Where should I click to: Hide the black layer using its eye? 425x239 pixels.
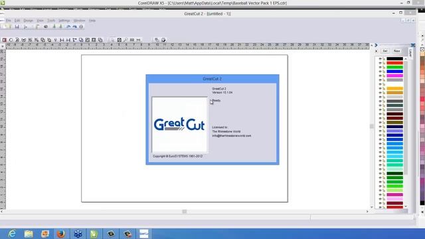pyautogui.click(x=380, y=58)
